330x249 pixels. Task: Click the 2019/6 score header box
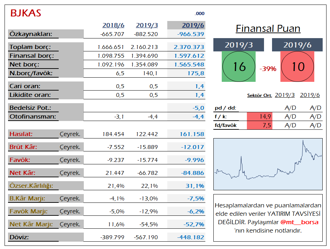click(297, 45)
